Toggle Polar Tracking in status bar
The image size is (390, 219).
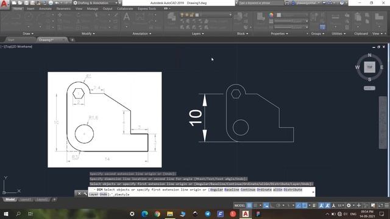point(278,206)
